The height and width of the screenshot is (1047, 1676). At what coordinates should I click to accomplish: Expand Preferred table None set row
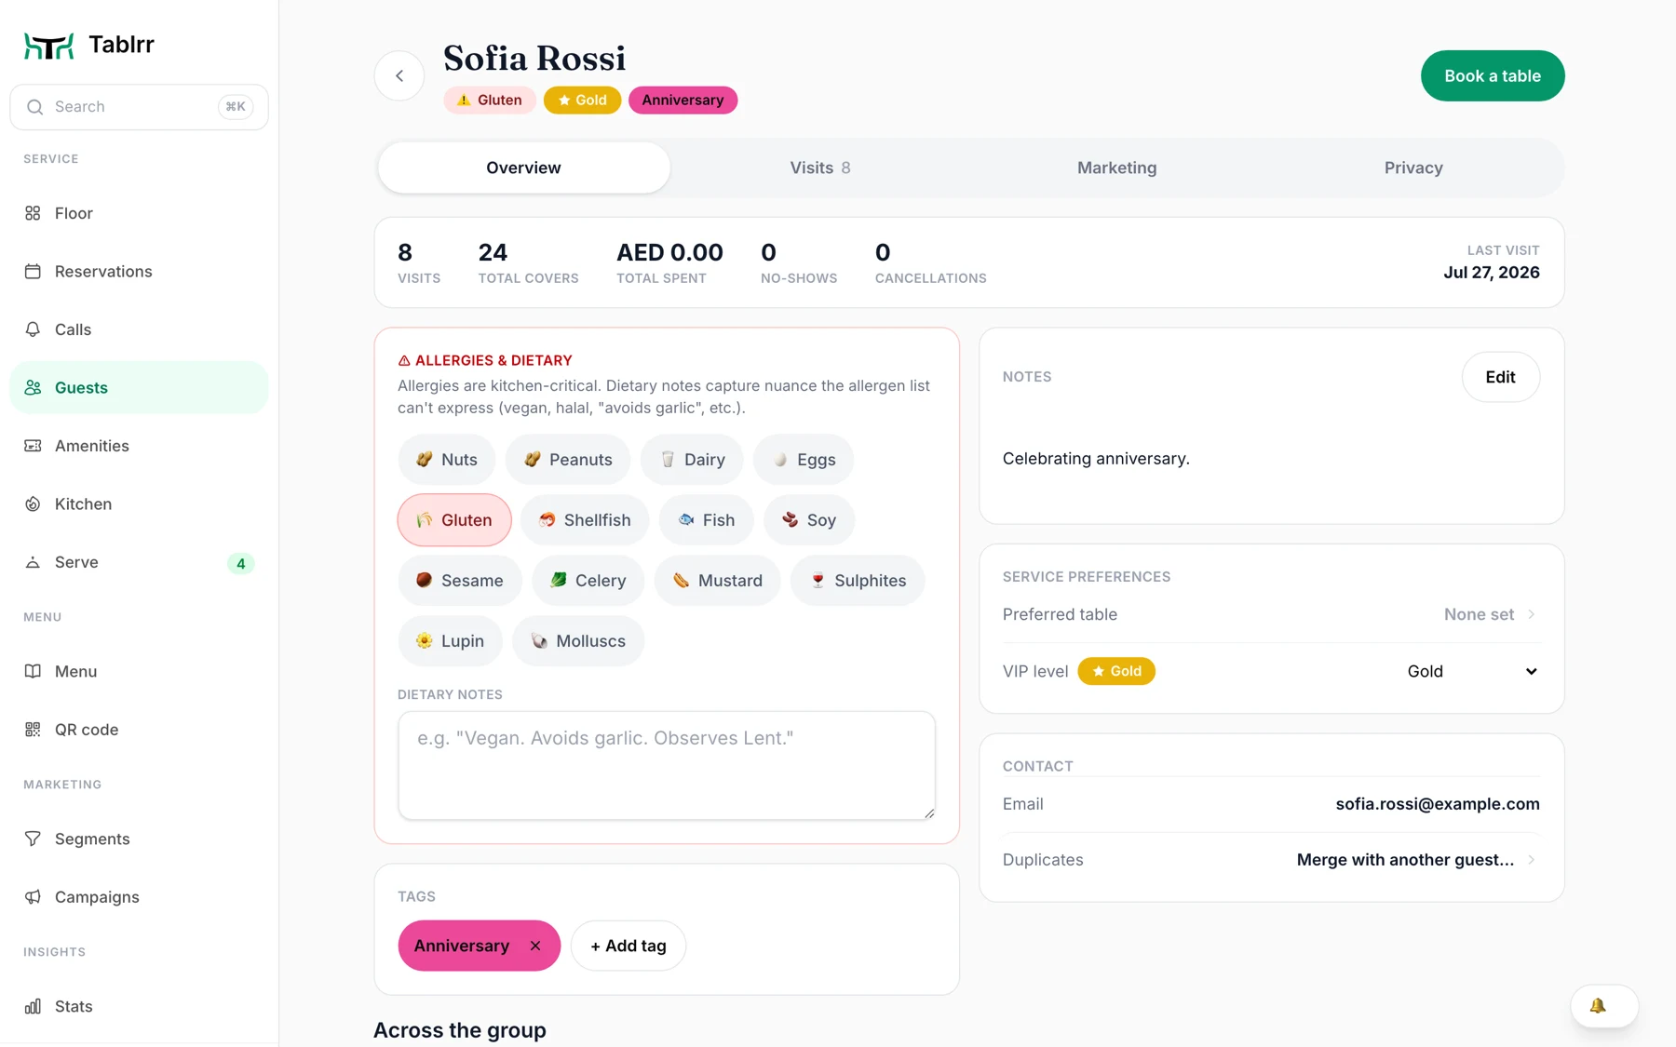click(x=1271, y=614)
